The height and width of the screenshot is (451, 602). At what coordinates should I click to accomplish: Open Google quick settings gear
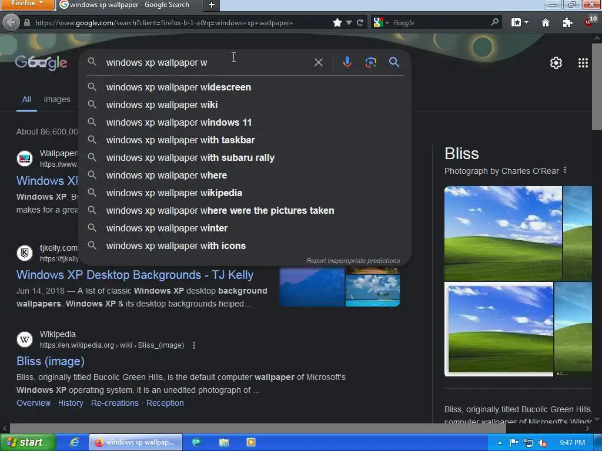point(556,62)
